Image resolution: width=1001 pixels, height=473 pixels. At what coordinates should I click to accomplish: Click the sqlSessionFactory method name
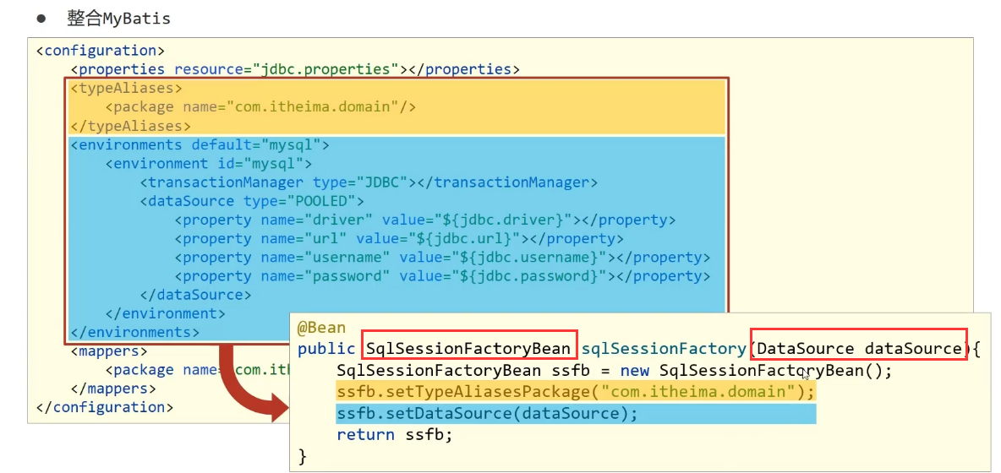[x=665, y=349]
